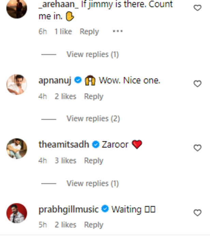Image resolution: width=210 pixels, height=236 pixels.
Task: Open apnanuj's profile picture
Action: [x=17, y=84]
